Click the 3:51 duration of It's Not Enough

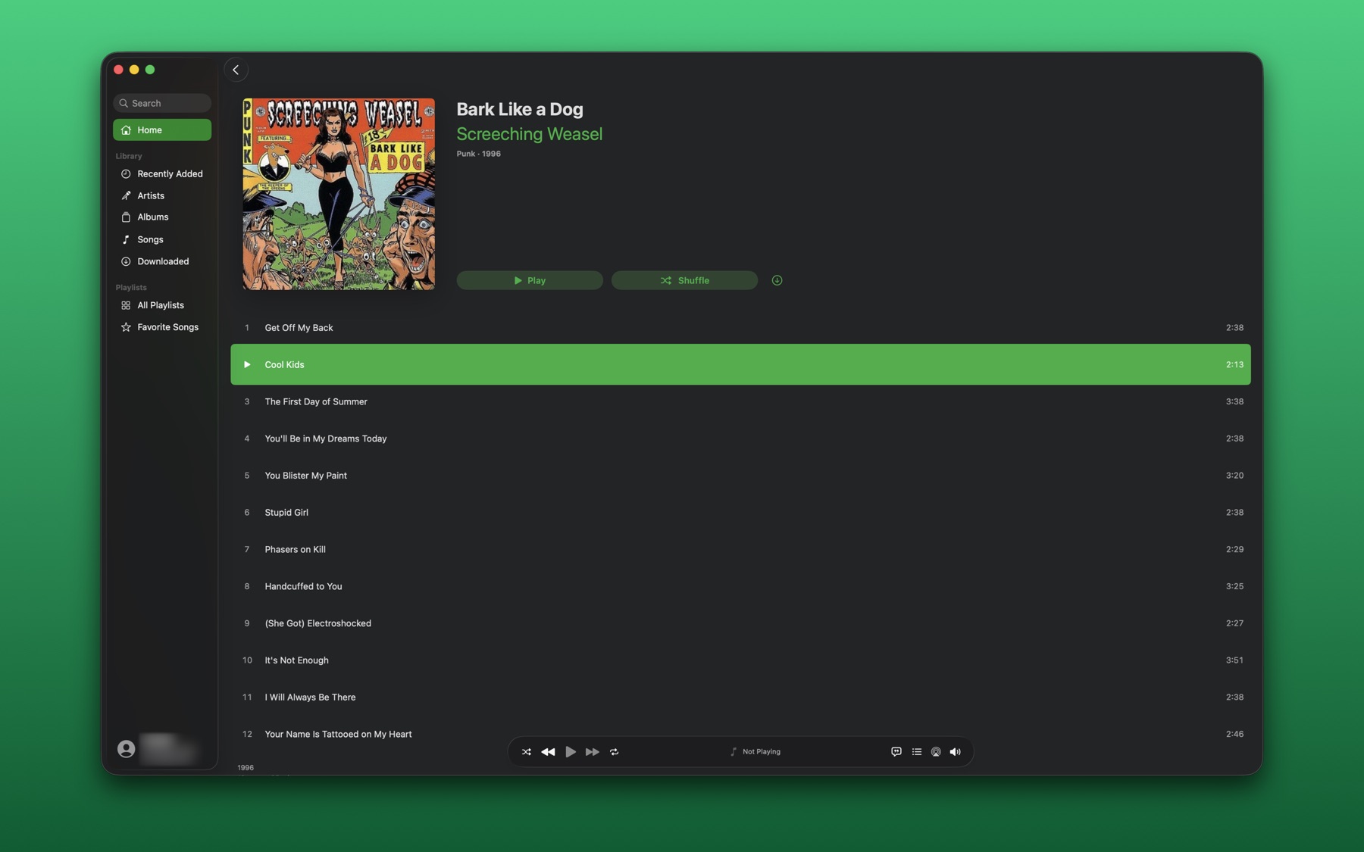click(x=1234, y=660)
